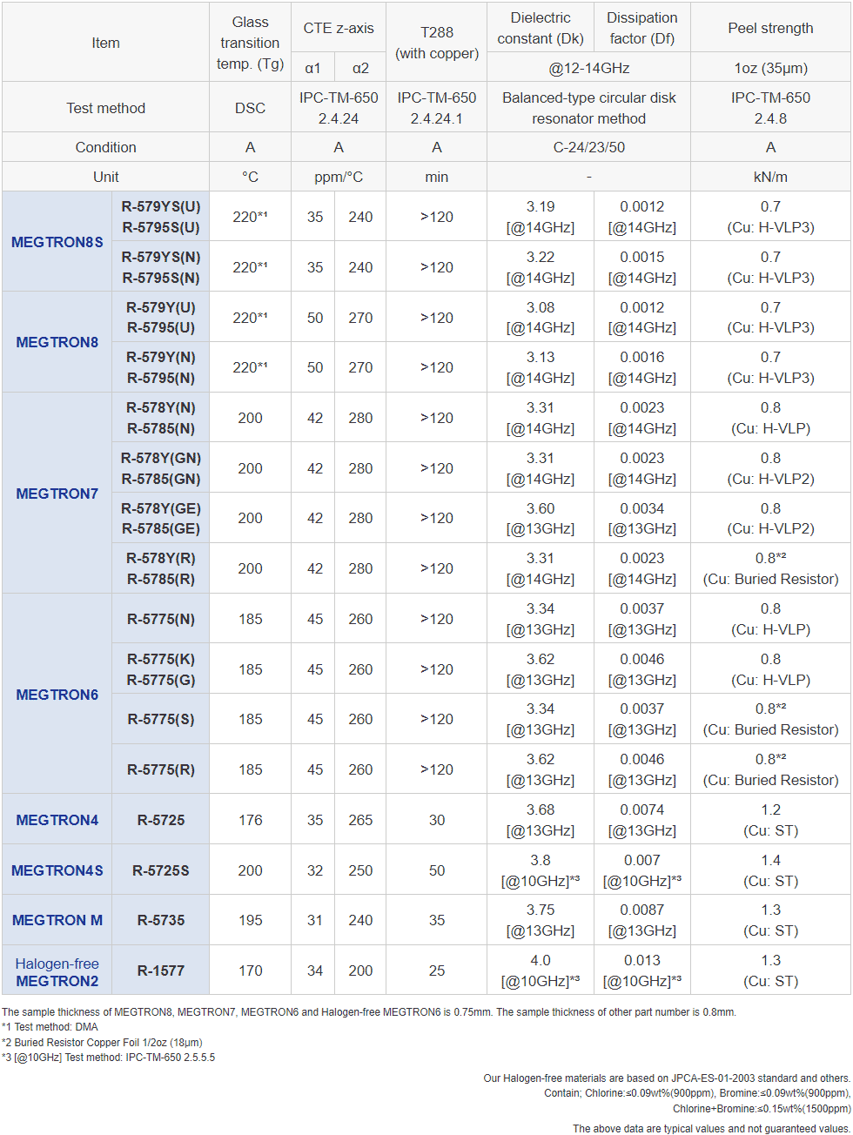Select the Dissipation factor (Df) header
This screenshot has height=1135, width=853.
641,28
